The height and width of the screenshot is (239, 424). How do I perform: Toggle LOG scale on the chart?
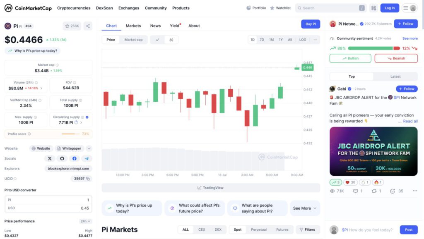point(303,40)
